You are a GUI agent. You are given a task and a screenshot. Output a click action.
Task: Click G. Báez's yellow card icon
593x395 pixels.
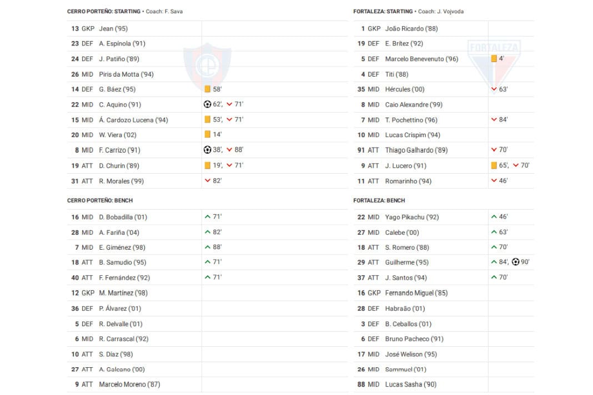(207, 89)
